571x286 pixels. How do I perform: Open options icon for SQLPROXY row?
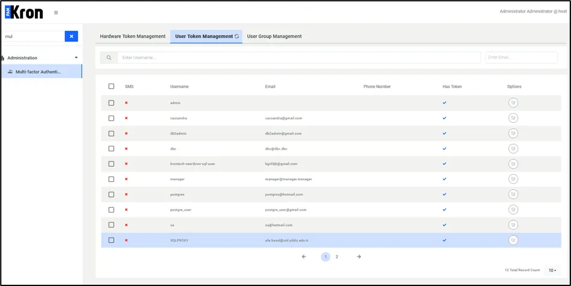pyautogui.click(x=513, y=240)
